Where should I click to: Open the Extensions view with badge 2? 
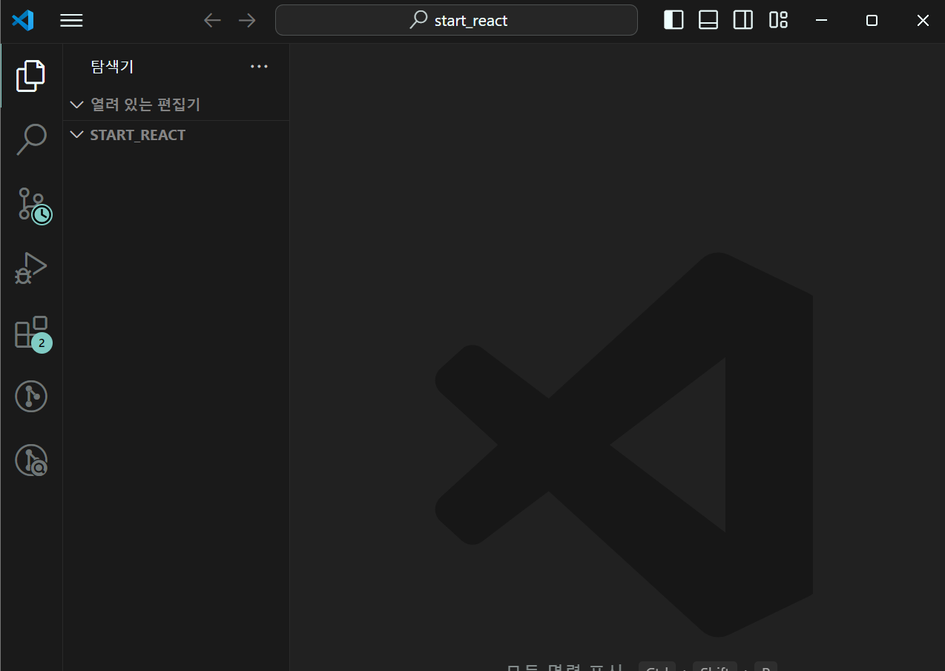coord(33,334)
